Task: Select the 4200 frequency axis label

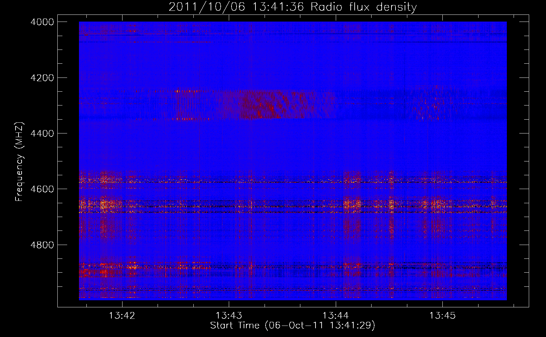Action: [42, 78]
